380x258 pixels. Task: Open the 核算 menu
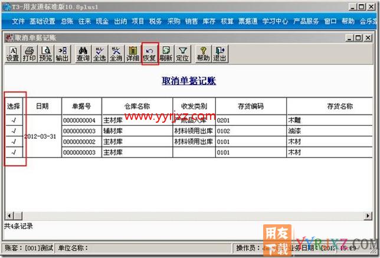[227, 21]
